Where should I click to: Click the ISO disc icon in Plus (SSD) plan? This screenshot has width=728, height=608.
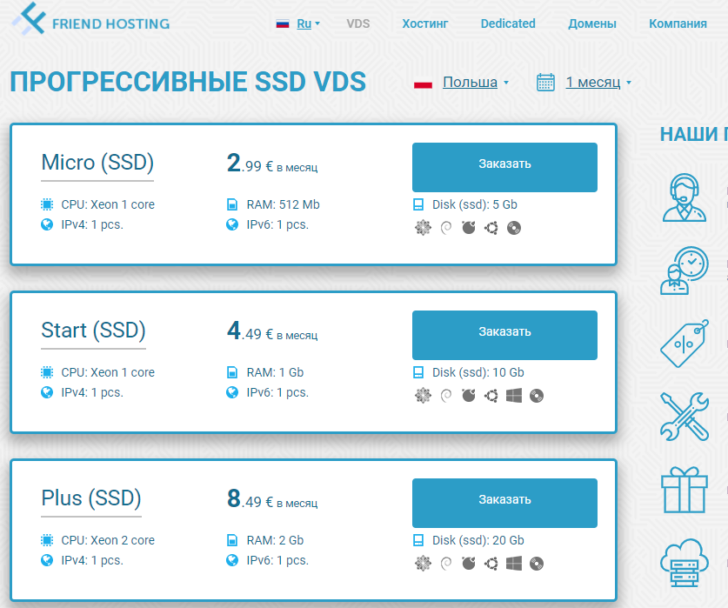(x=537, y=564)
